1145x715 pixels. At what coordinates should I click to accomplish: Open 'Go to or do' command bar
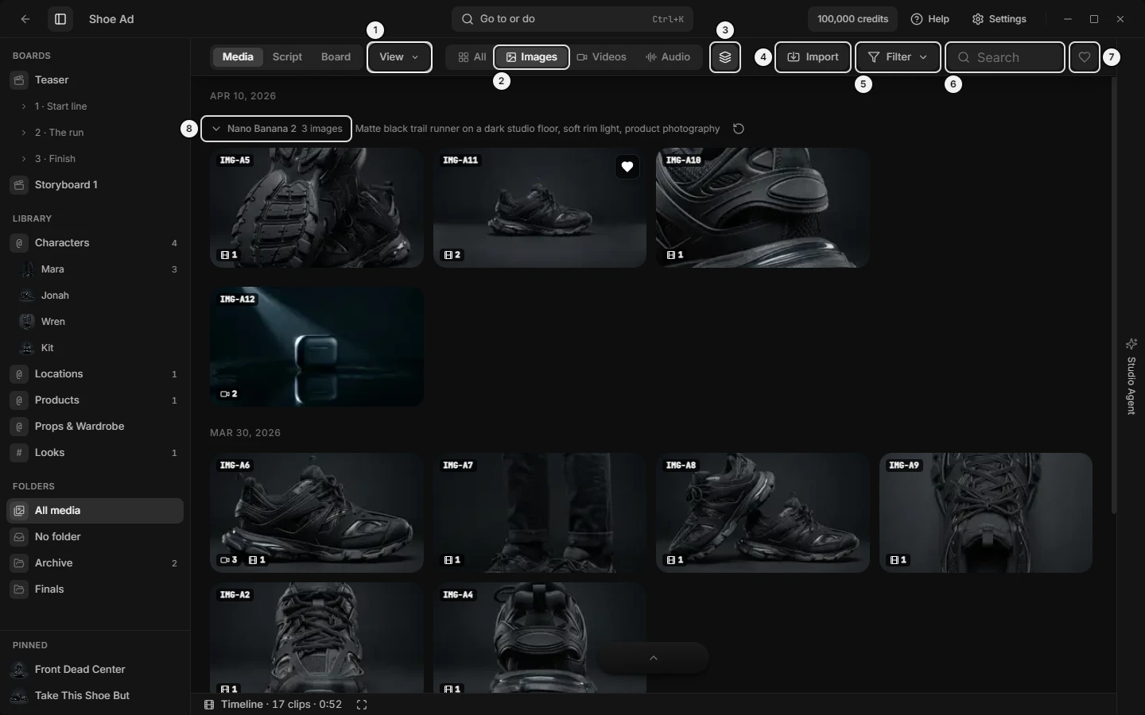pos(572,19)
